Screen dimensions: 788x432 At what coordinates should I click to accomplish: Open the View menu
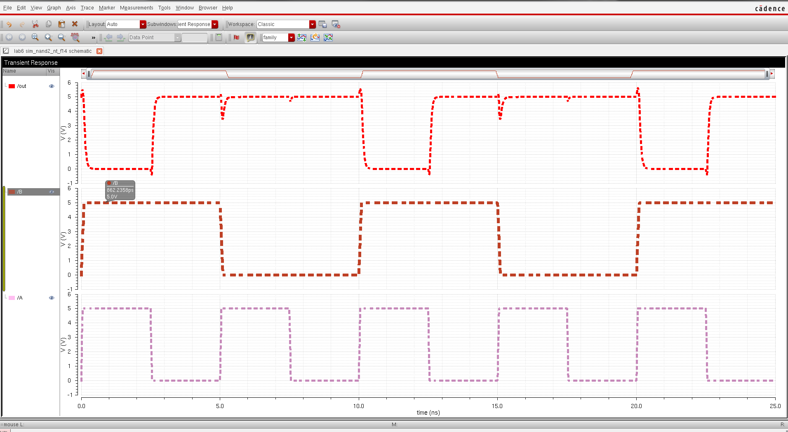(x=36, y=7)
